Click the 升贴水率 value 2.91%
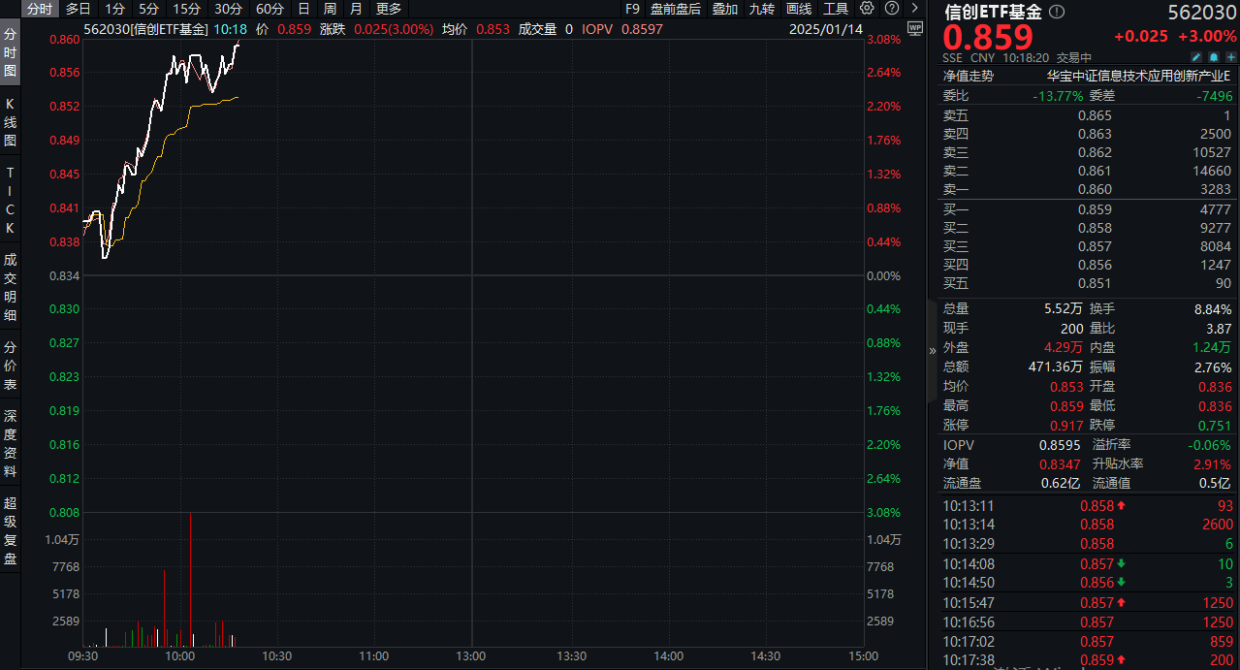 pyautogui.click(x=1214, y=464)
